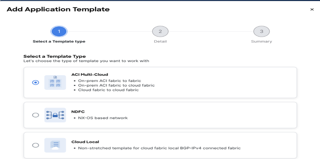This screenshot has width=320, height=159.
Task: Click 'On-prem ACI fabric to fabric' bullet
Action: click(110, 81)
